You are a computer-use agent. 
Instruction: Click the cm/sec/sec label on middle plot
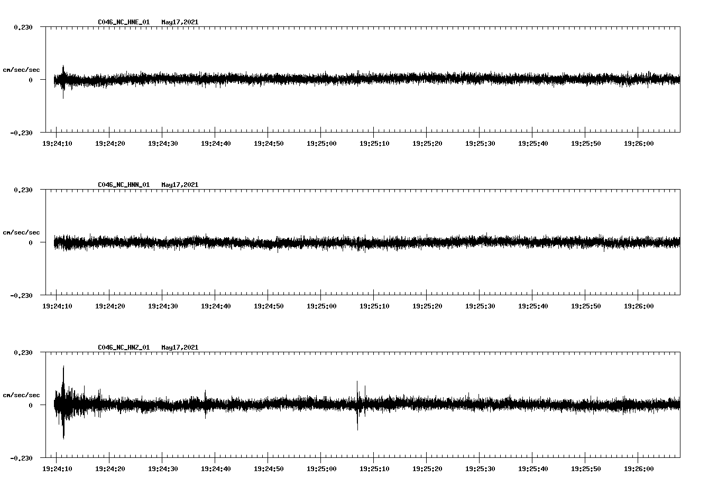[x=22, y=232]
